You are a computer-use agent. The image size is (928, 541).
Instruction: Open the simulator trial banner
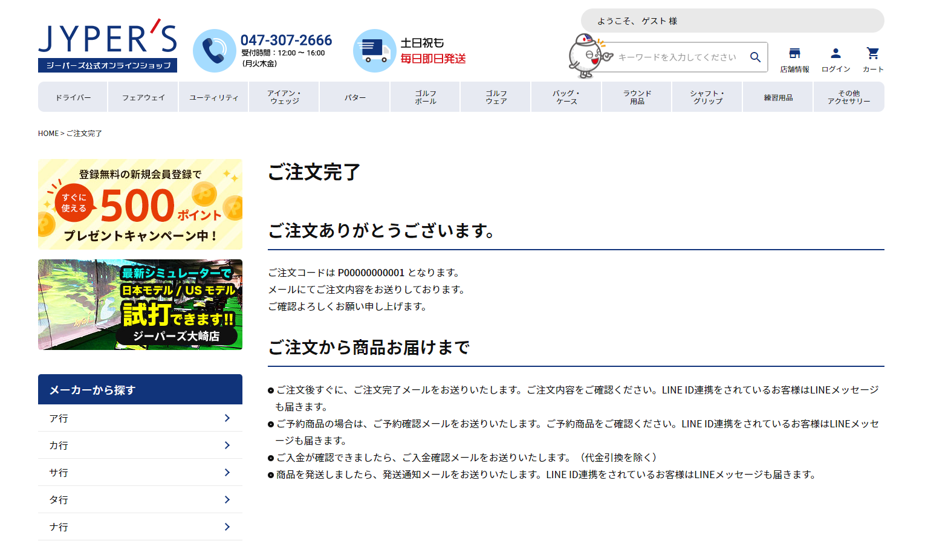point(140,305)
